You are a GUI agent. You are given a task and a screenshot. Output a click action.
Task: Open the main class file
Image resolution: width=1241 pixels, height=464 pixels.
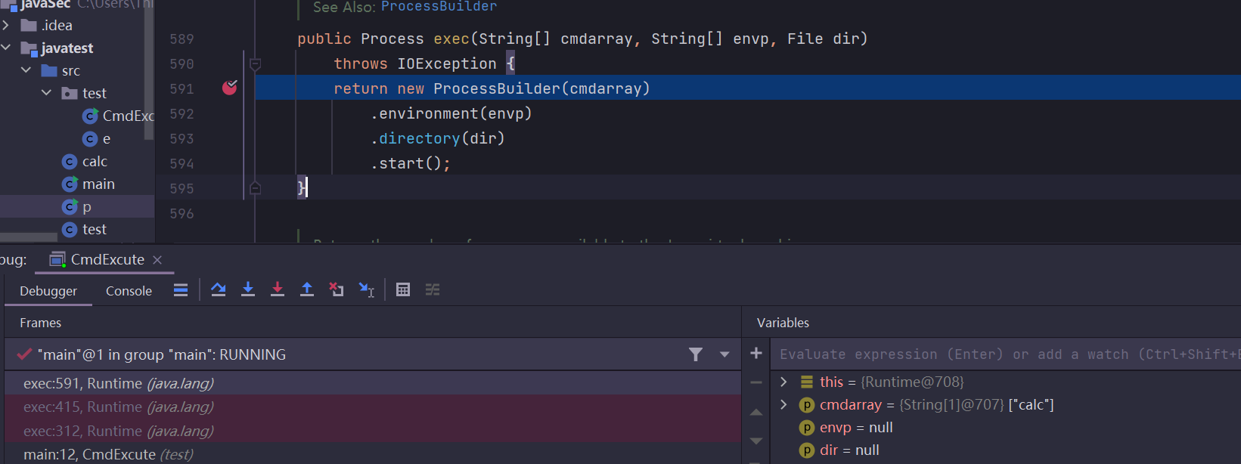pos(88,184)
